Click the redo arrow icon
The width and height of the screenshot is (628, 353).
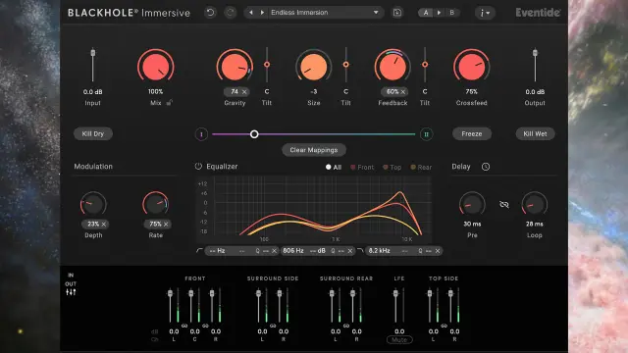pyautogui.click(x=230, y=13)
